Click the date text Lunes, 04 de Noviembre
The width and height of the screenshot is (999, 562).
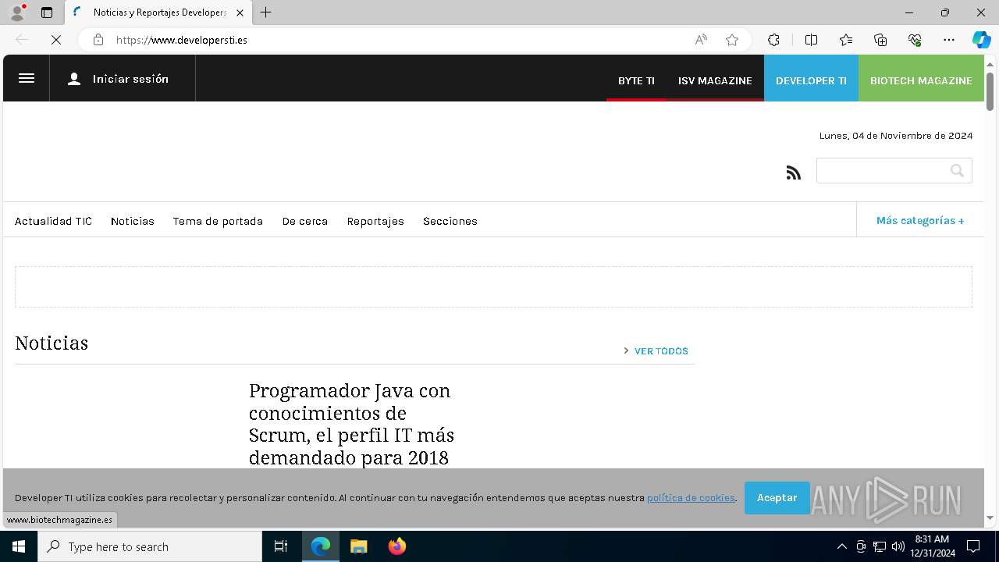click(x=896, y=136)
